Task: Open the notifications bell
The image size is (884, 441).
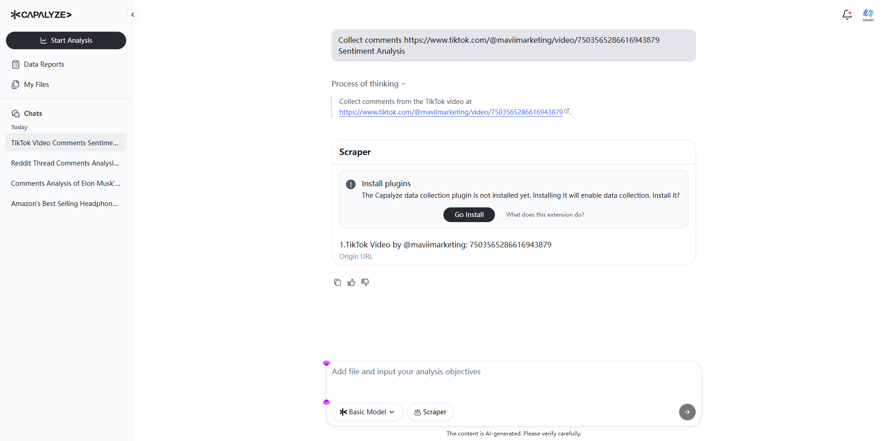Action: pos(847,15)
